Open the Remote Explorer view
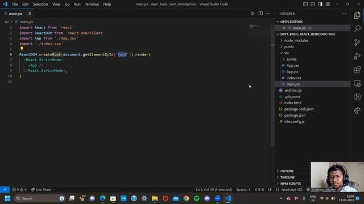Image resolution: width=364 pixels, height=204 pixels. pyautogui.click(x=357, y=83)
